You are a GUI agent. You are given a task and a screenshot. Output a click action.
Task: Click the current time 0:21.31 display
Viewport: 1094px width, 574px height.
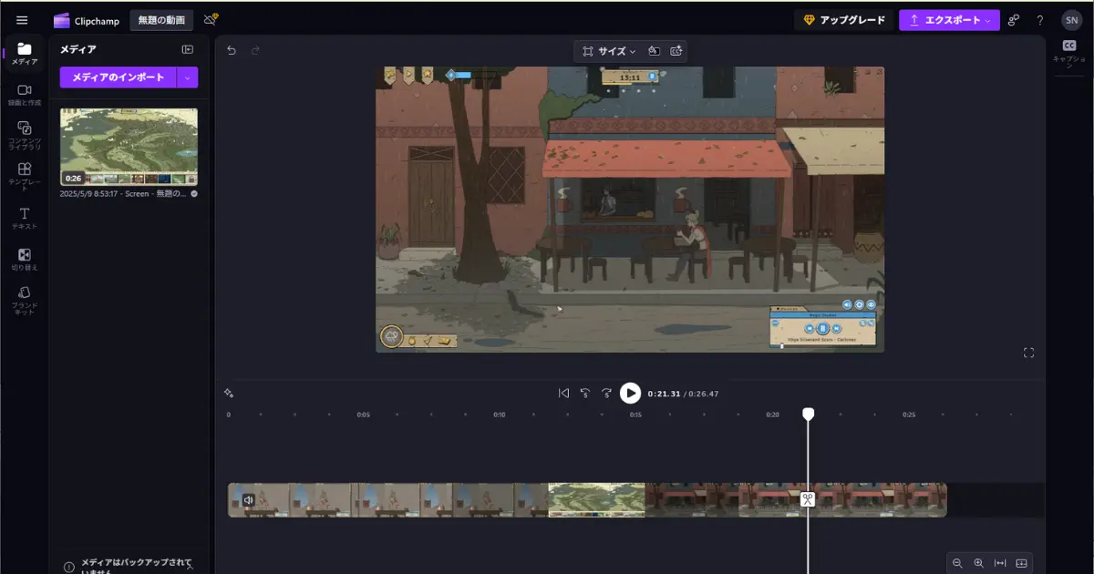point(664,394)
